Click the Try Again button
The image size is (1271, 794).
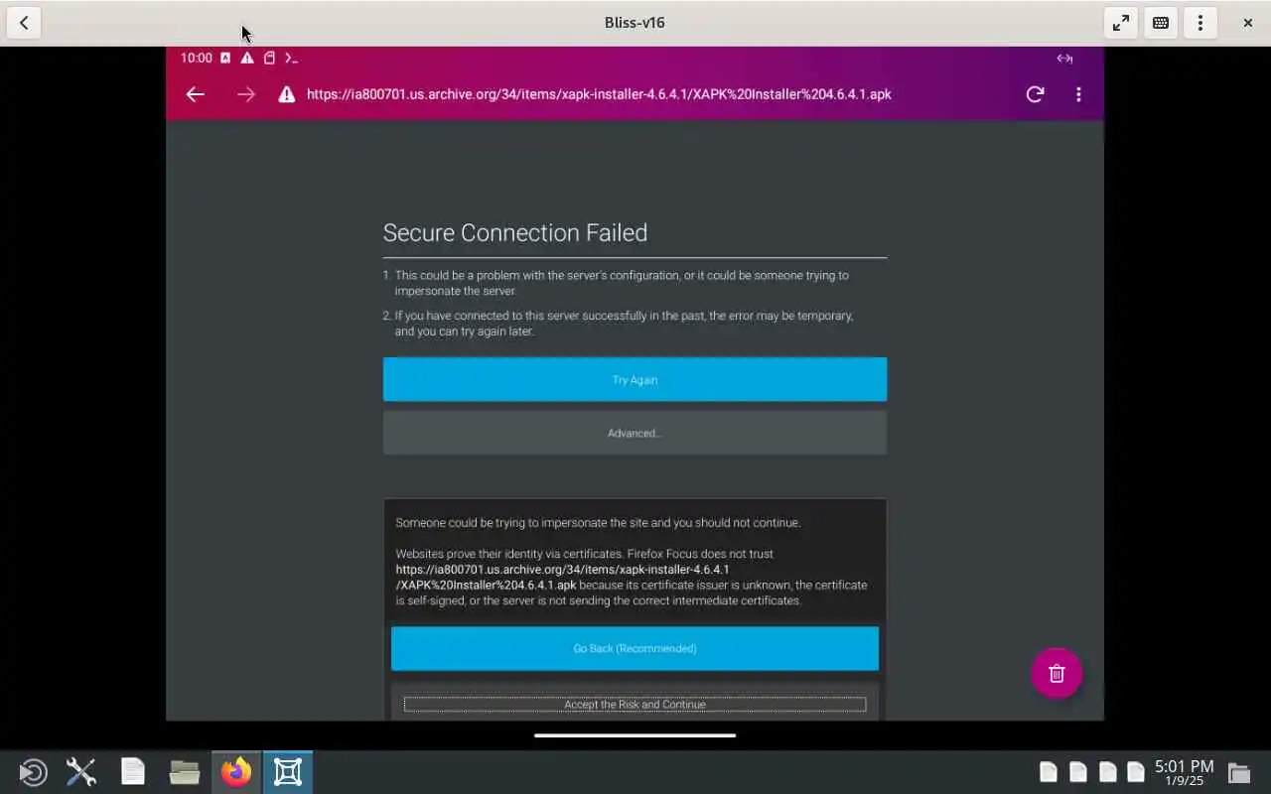tap(635, 379)
